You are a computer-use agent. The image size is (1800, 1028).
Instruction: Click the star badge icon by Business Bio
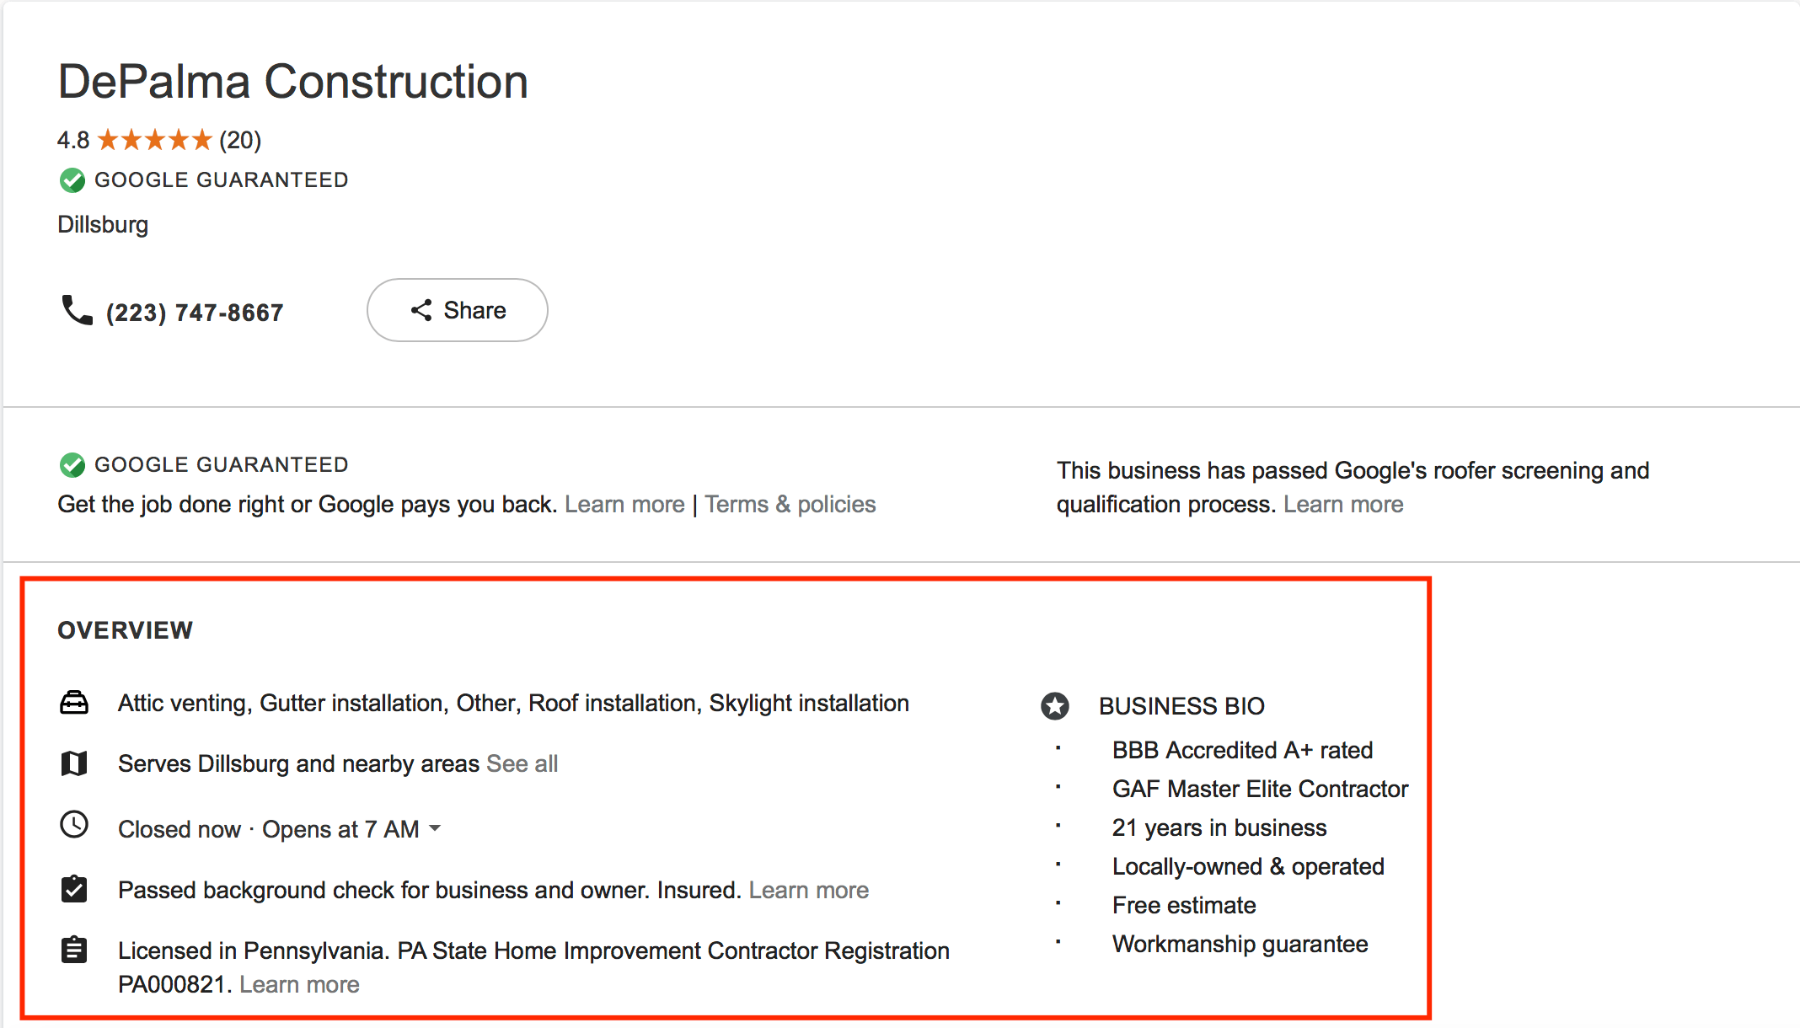(x=1055, y=705)
